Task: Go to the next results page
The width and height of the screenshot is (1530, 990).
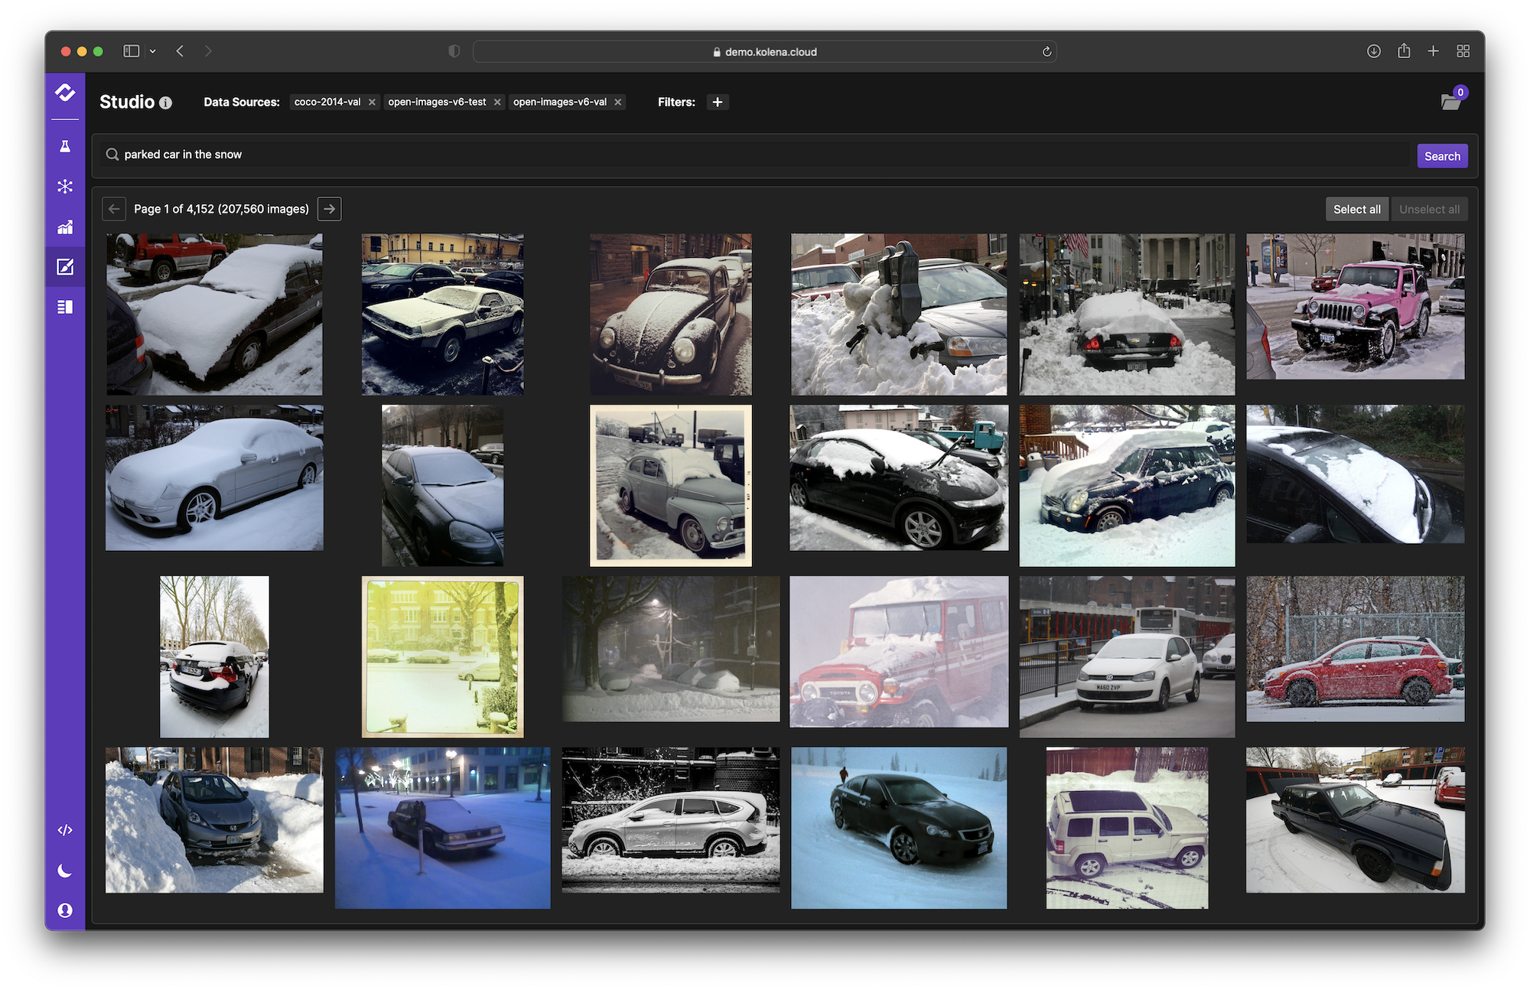Action: [x=330, y=209]
